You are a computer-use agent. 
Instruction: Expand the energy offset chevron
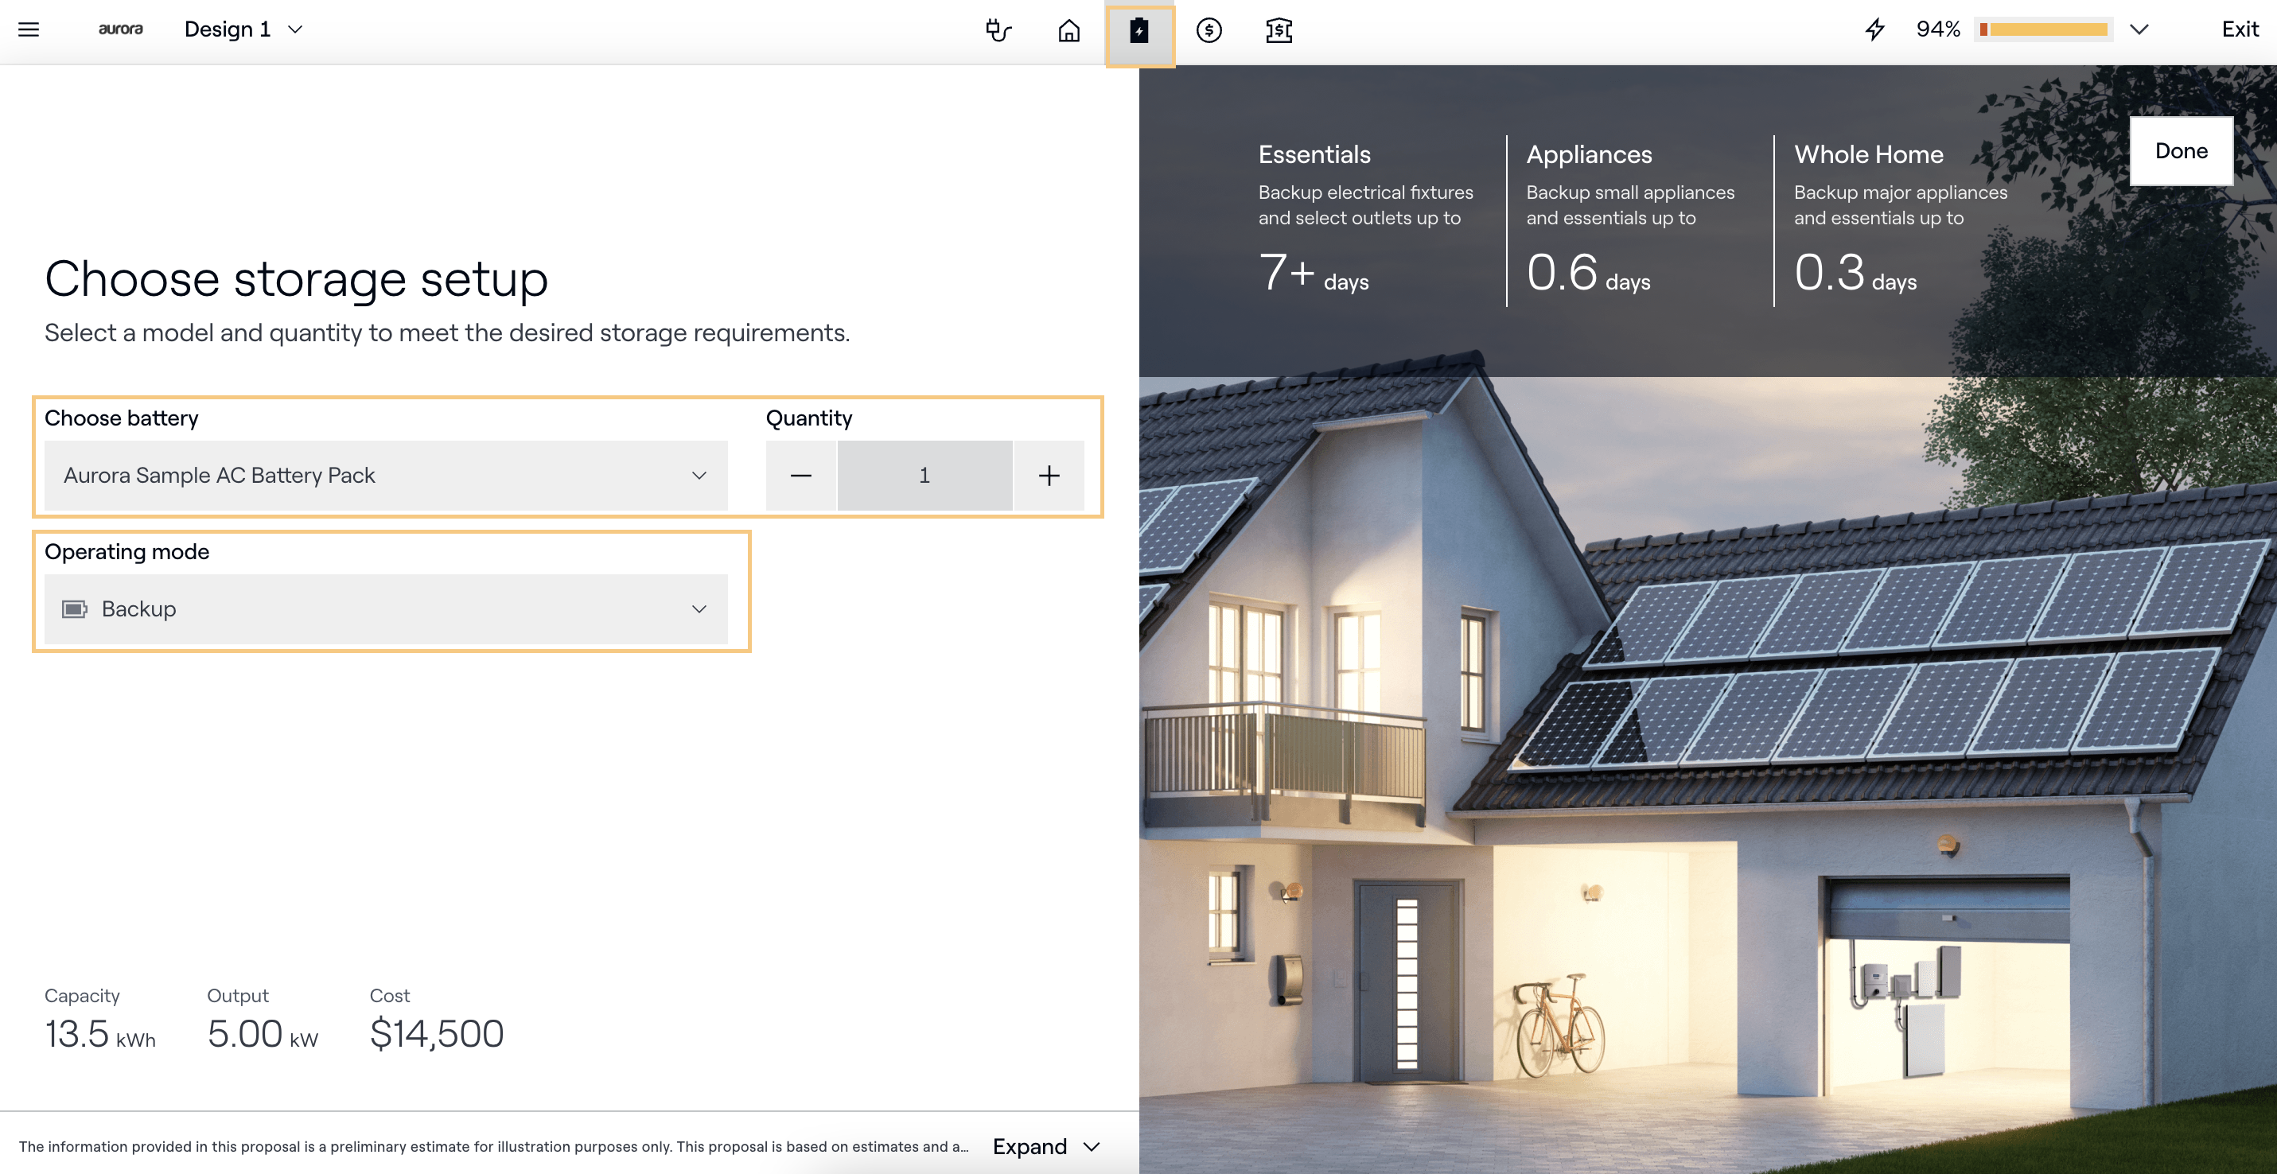point(2139,29)
